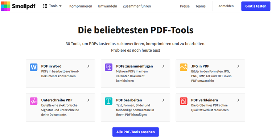
Task: Click chevron on PDFs zusammenfügen card
Action: coord(164,66)
